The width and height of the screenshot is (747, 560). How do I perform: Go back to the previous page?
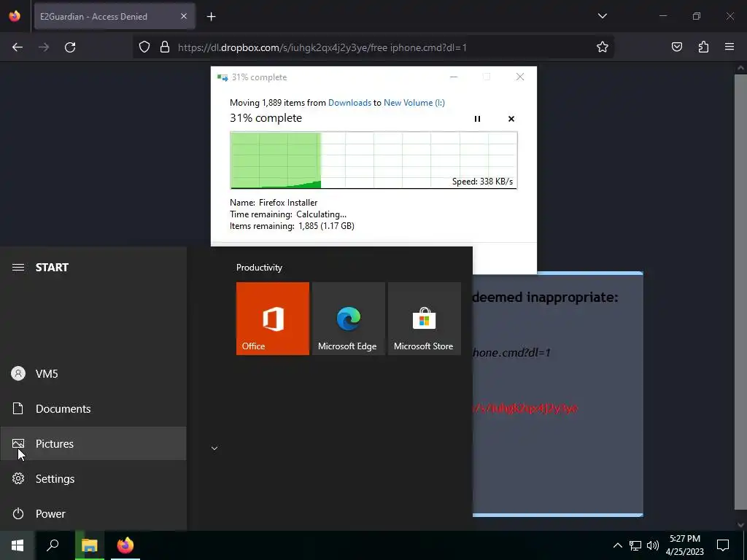click(x=18, y=47)
